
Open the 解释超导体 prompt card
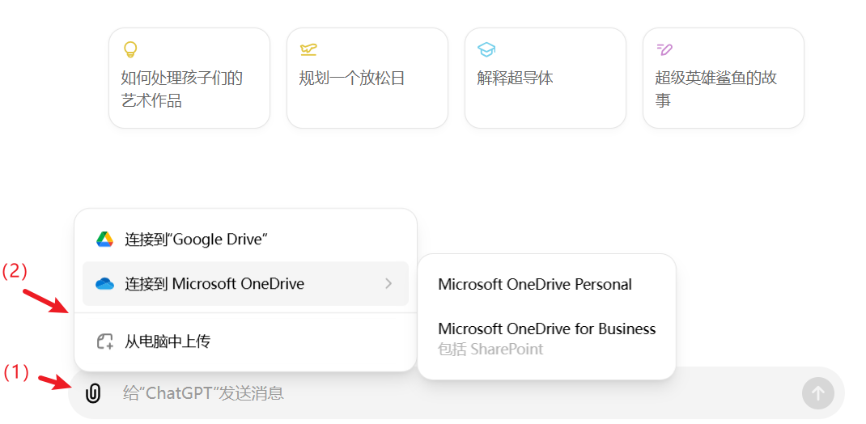click(545, 78)
